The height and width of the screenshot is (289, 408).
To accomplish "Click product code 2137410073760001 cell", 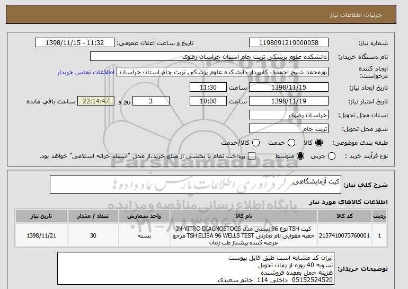I will (x=344, y=235).
